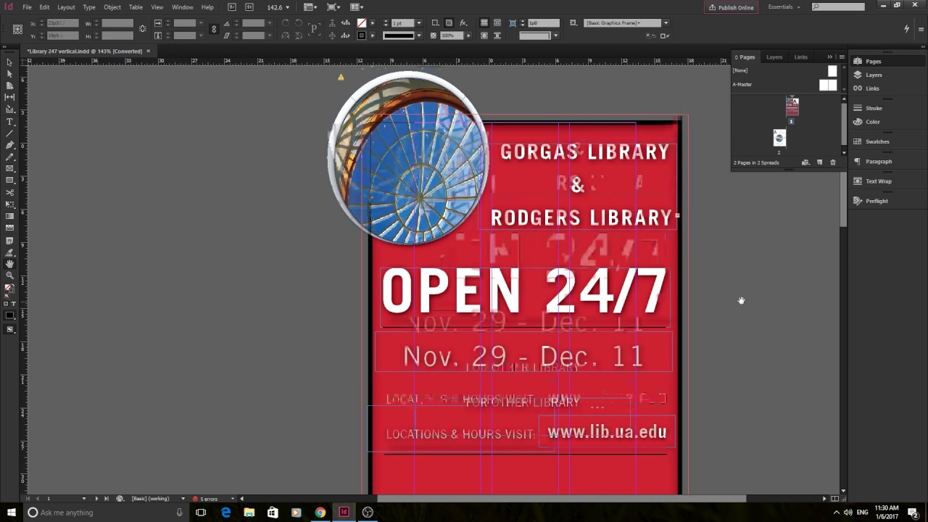928x522 pixels.
Task: Select the Line tool
Action: pos(9,133)
